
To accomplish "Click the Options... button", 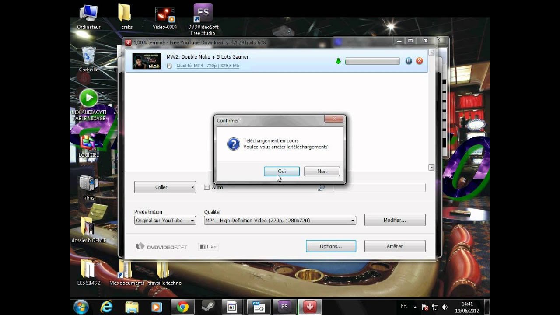I will [331, 246].
